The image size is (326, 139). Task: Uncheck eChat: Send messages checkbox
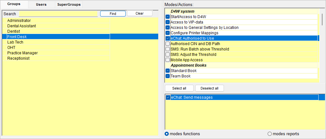168,97
